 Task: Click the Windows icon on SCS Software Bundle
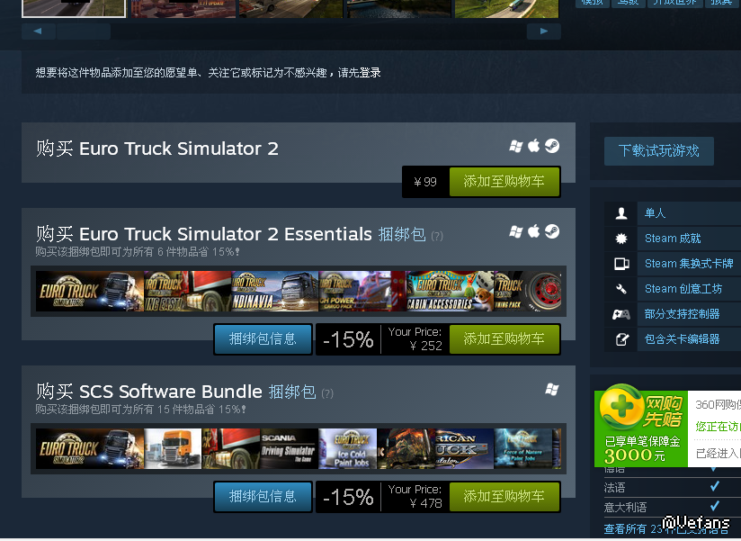(552, 389)
